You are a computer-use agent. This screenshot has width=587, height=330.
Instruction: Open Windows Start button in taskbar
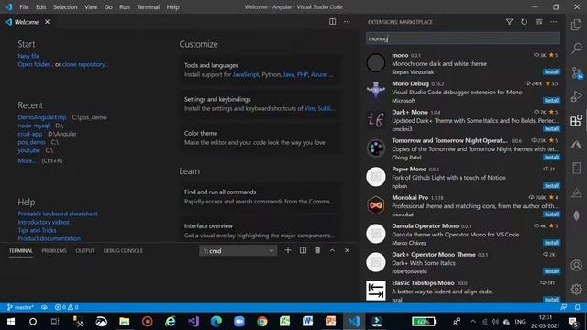(x=11, y=322)
